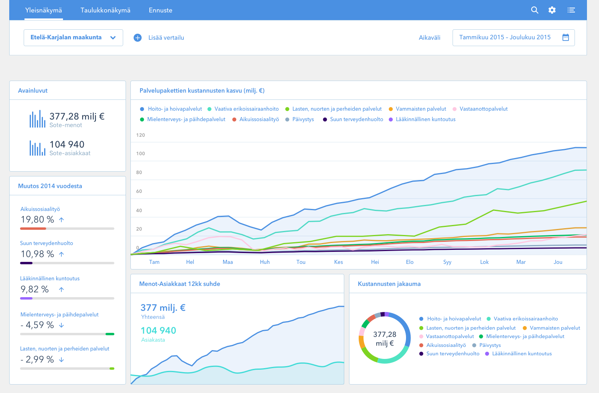The width and height of the screenshot is (599, 393).
Task: Toggle Vastaanottopalvelut in line chart legend
Action: 480,109
